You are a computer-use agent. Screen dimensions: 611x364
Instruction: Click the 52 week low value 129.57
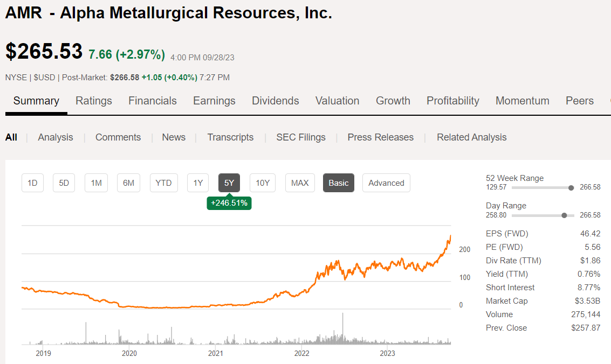(496, 187)
